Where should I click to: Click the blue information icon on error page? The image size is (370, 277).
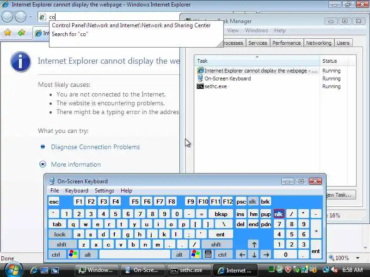tap(20, 62)
